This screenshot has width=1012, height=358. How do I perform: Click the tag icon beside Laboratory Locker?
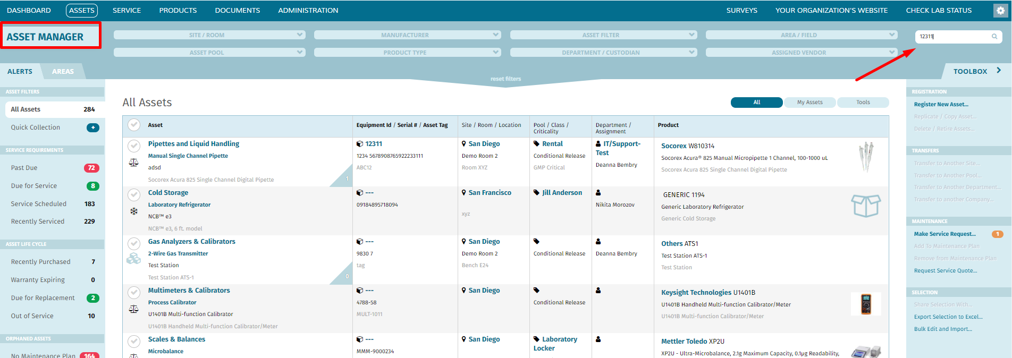(537, 339)
